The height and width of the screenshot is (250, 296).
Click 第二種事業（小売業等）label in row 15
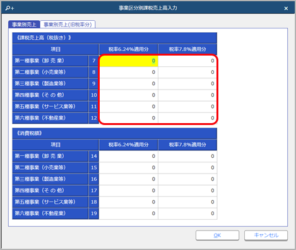pos(50,168)
